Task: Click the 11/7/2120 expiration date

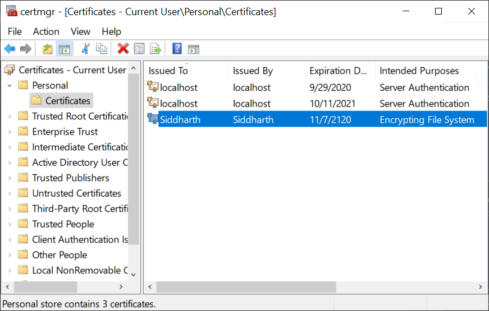Action: [x=330, y=120]
